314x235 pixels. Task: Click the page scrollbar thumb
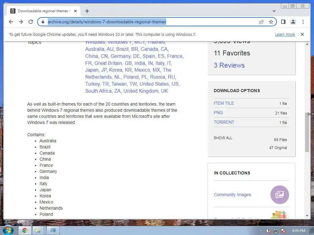pyautogui.click(x=307, y=132)
